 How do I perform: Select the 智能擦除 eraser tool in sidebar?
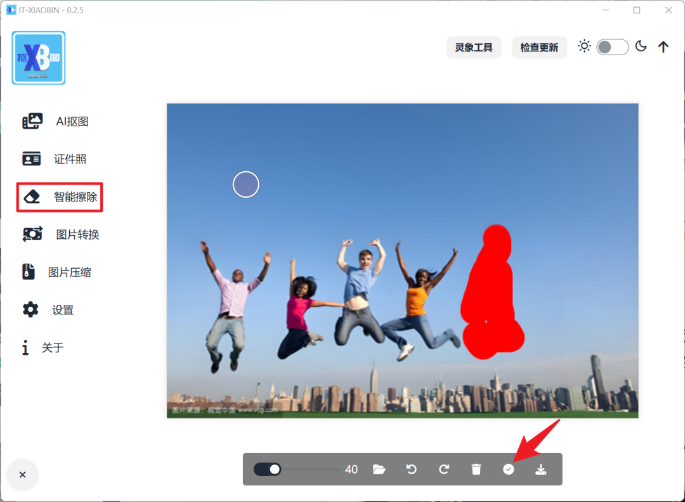[x=60, y=197]
